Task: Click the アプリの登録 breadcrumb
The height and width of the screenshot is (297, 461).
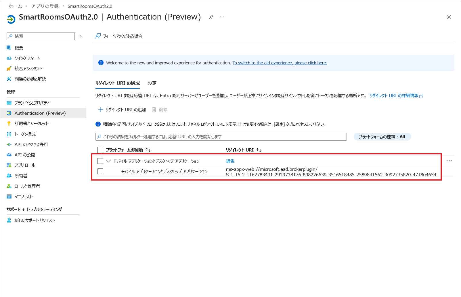Action: pyautogui.click(x=45, y=6)
